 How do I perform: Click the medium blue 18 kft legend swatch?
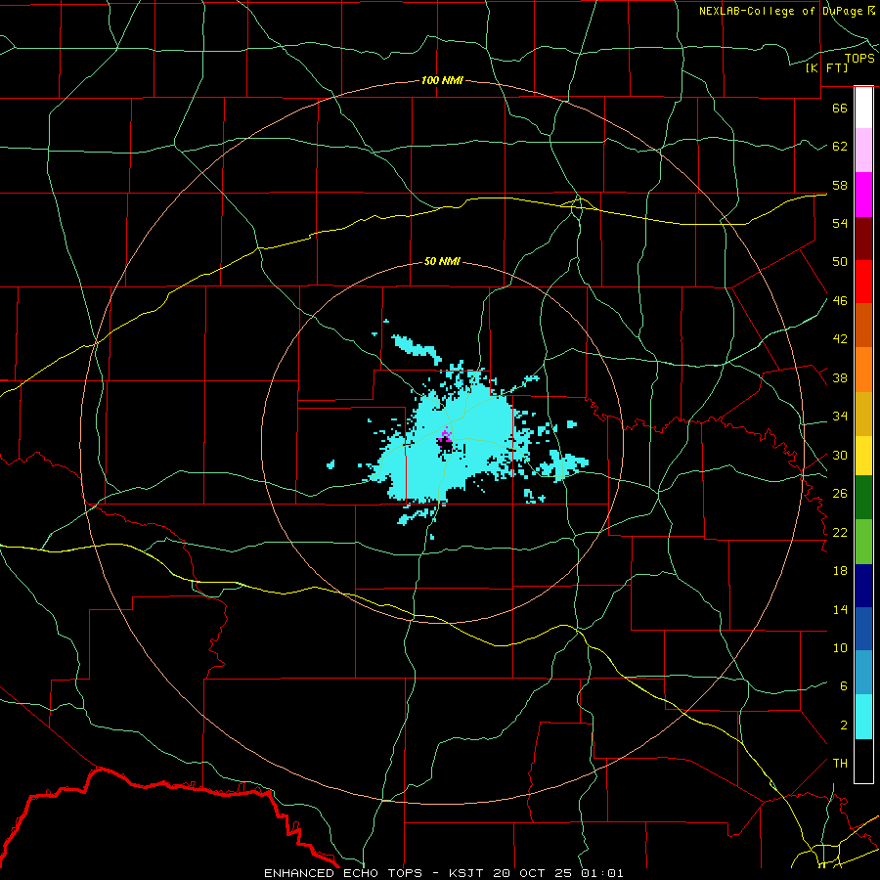click(x=863, y=629)
